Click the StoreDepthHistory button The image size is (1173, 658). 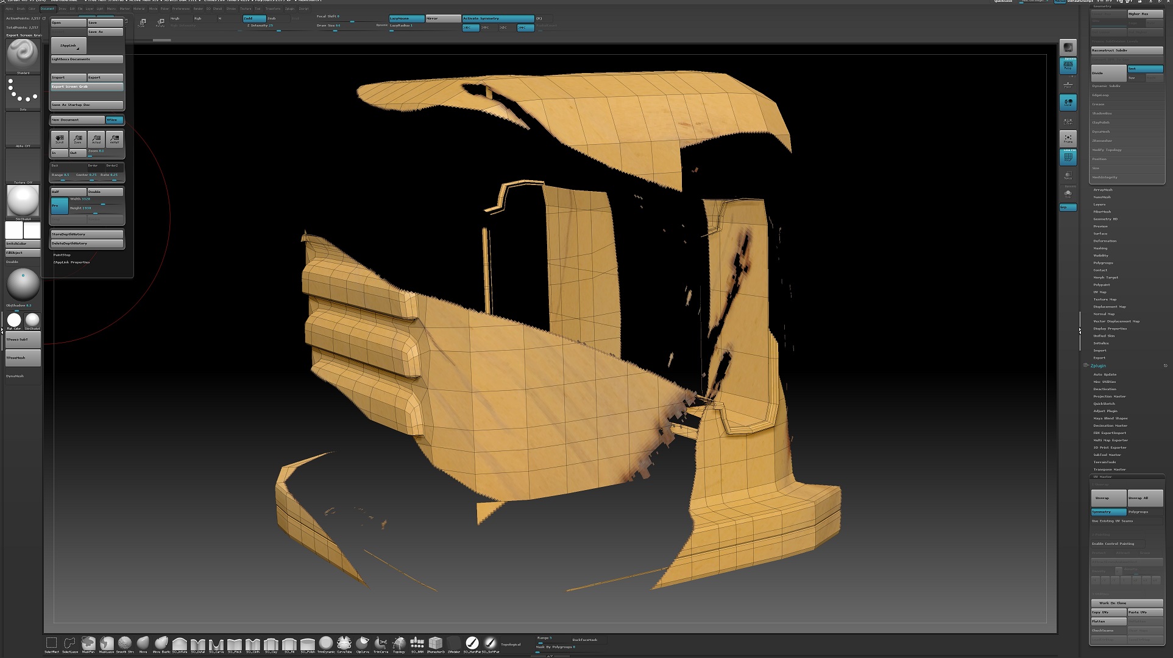87,234
